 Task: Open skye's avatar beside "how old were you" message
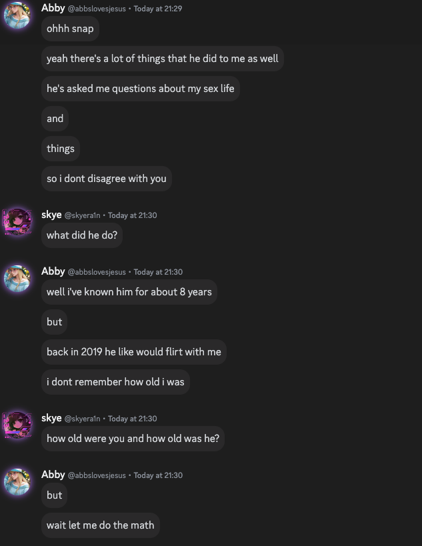pyautogui.click(x=17, y=425)
